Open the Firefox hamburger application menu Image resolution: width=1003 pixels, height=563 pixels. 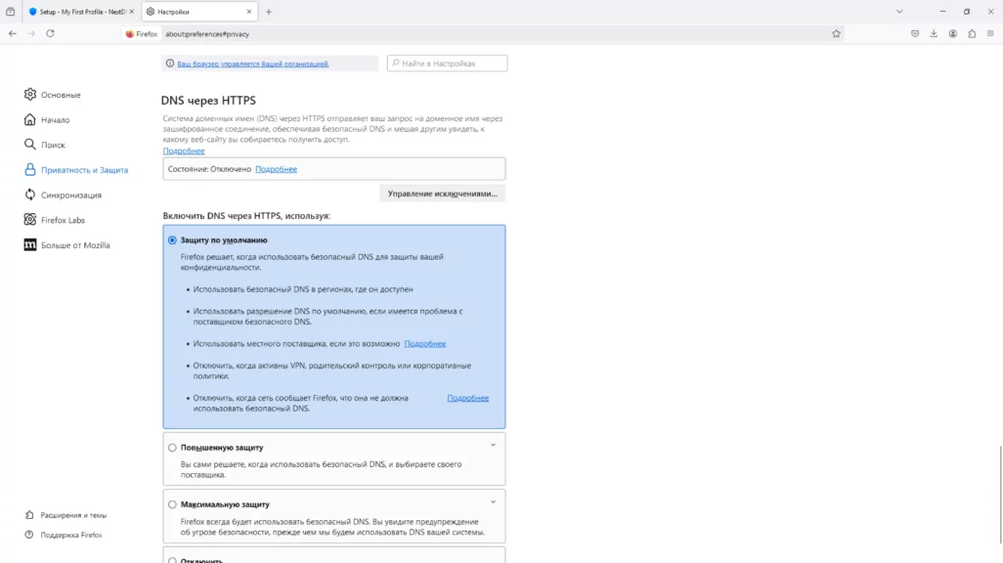[x=990, y=33]
